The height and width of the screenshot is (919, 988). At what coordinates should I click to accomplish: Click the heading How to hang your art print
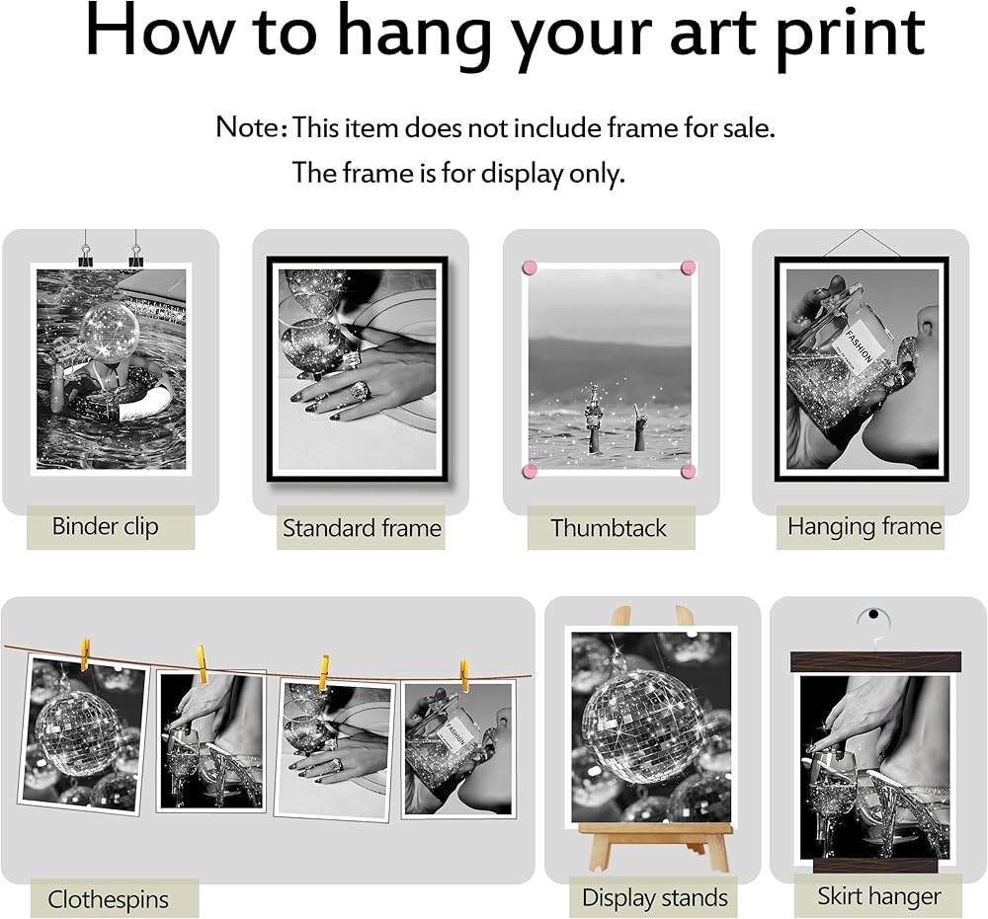[x=505, y=33]
